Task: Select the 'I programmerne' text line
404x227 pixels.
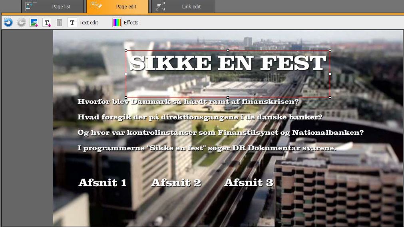Action: pyautogui.click(x=207, y=148)
